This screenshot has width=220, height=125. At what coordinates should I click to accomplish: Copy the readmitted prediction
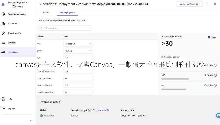click(x=212, y=37)
